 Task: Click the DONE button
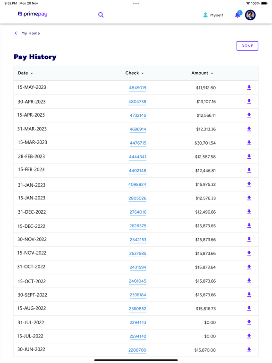(x=247, y=46)
